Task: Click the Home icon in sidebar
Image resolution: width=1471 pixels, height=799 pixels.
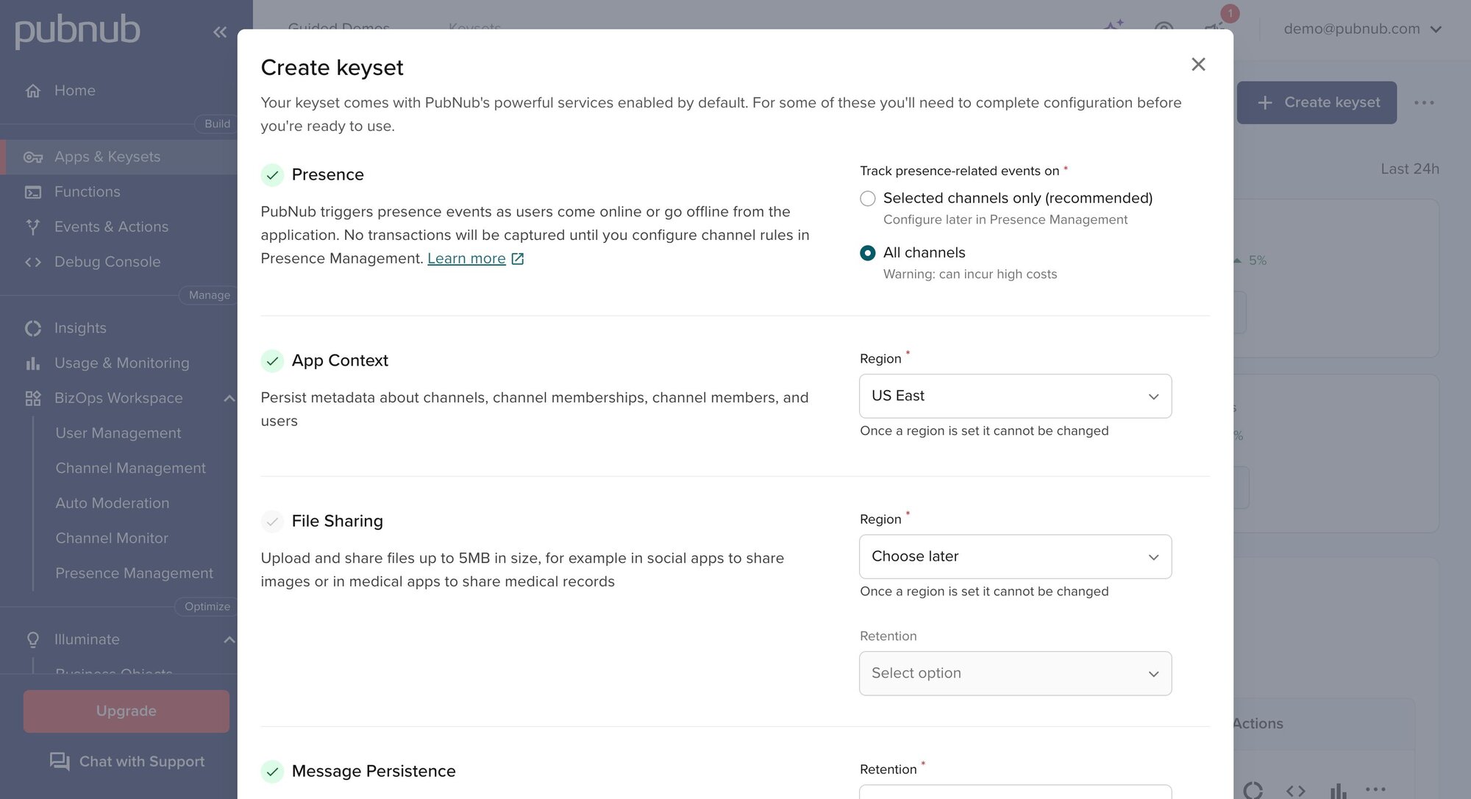Action: click(33, 90)
